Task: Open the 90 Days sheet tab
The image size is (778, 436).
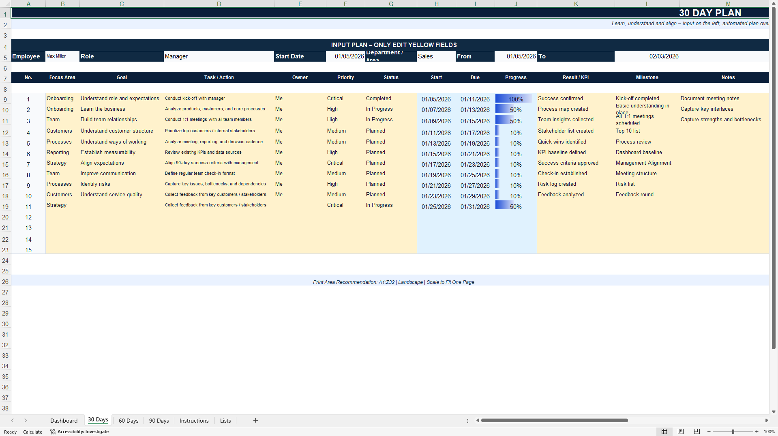Action: pyautogui.click(x=159, y=421)
